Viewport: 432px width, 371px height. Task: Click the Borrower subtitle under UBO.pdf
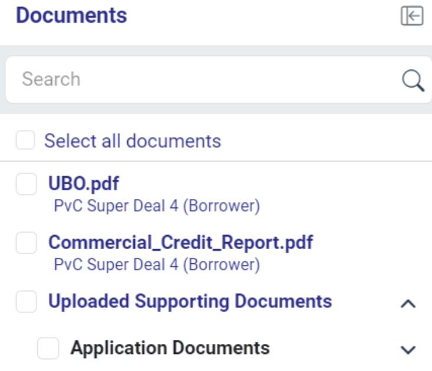[x=156, y=206]
